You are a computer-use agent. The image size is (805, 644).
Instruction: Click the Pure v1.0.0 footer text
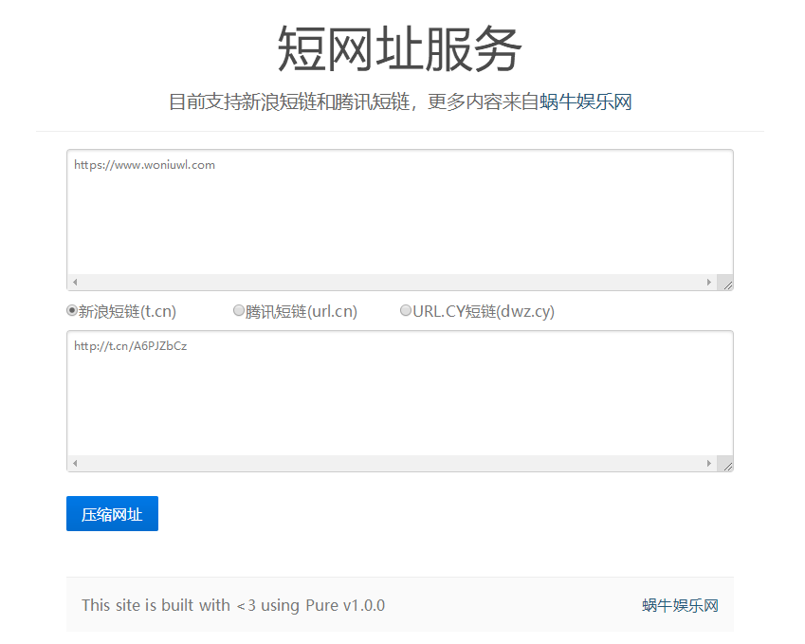(x=351, y=604)
